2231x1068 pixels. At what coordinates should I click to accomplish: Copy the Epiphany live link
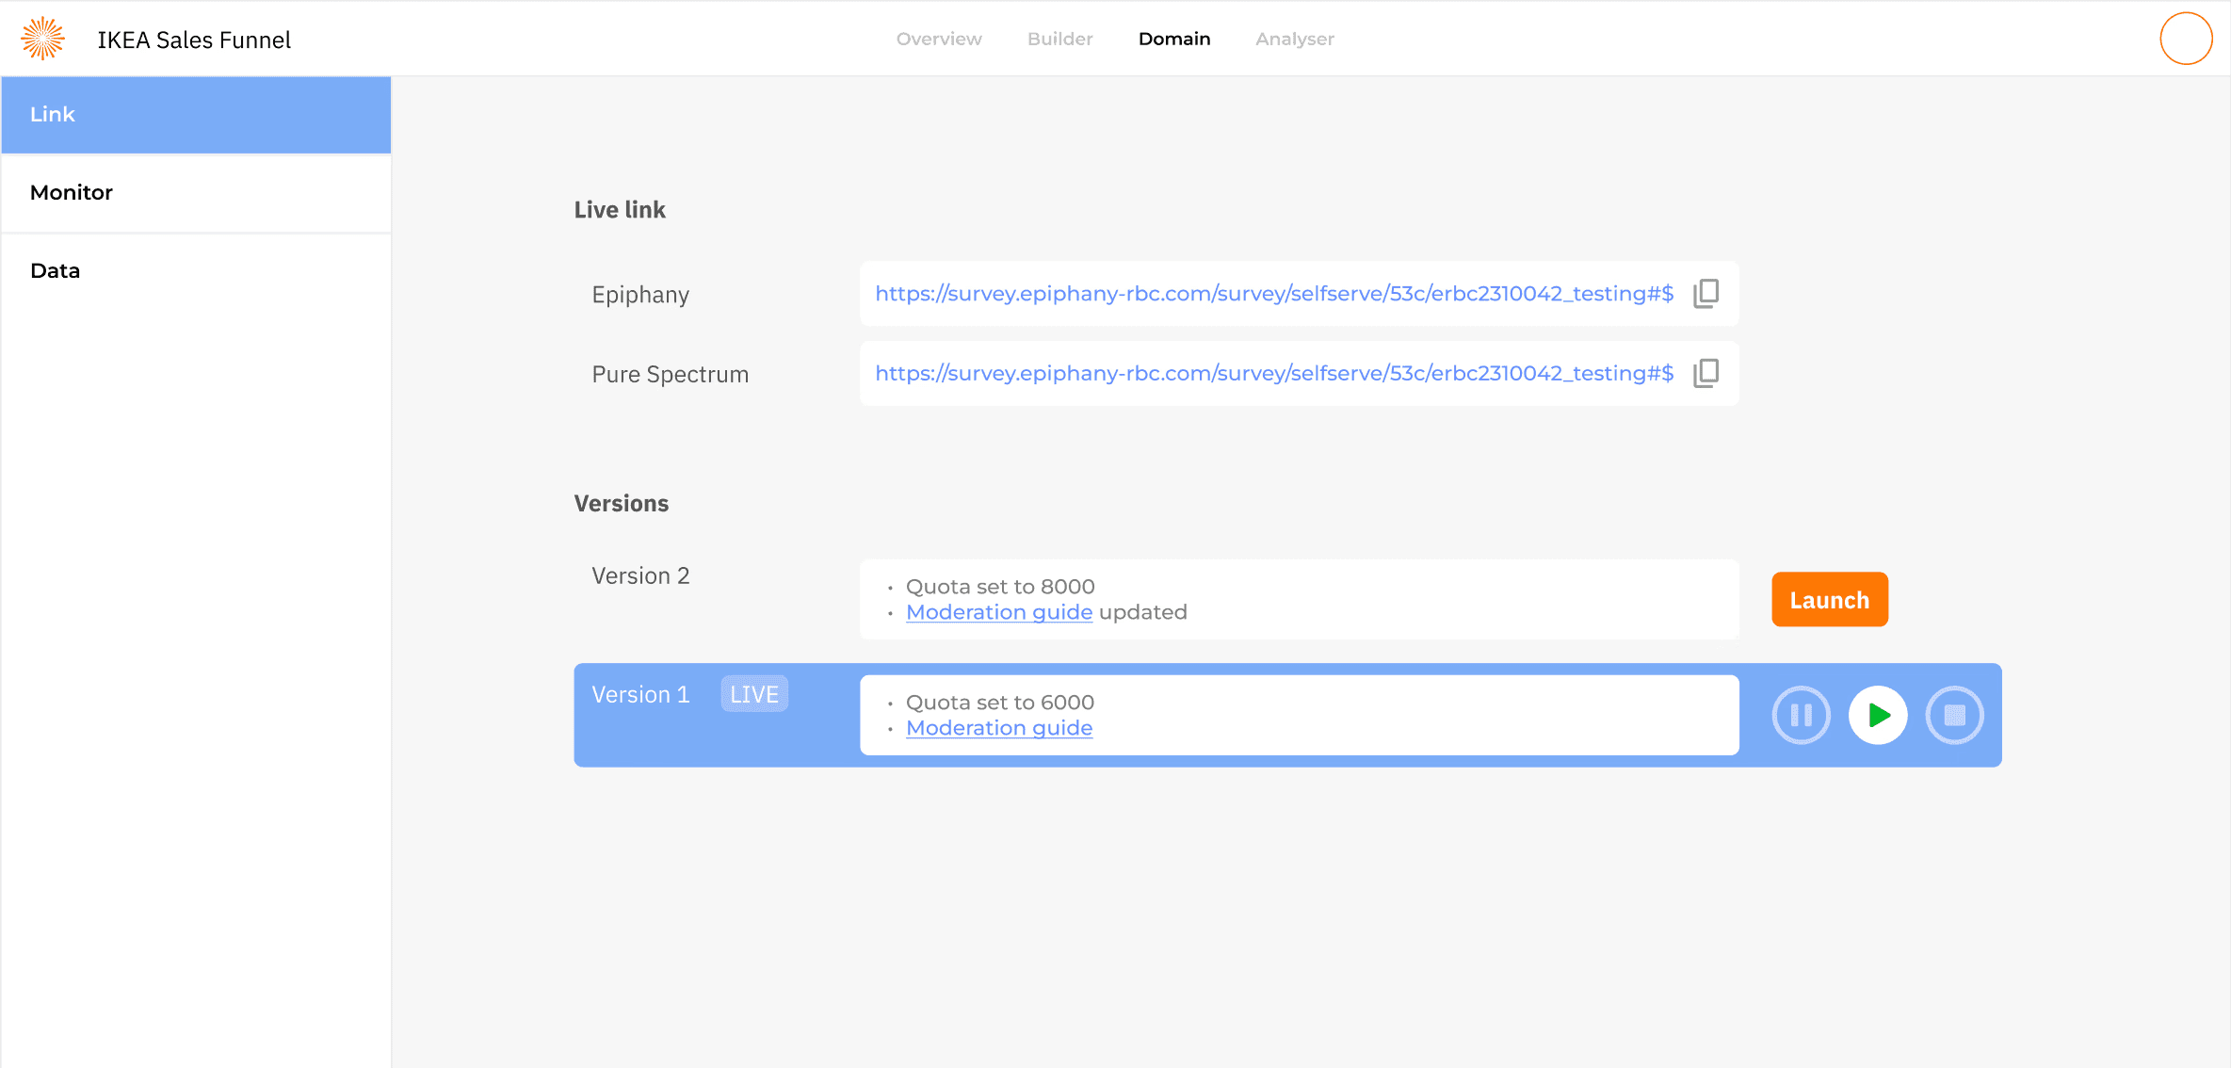click(x=1706, y=294)
